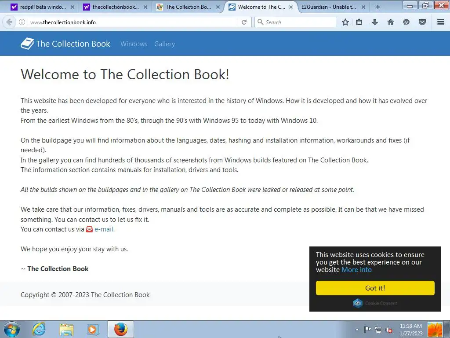
Task: Bookmark this page with the star icon
Action: coord(345,22)
